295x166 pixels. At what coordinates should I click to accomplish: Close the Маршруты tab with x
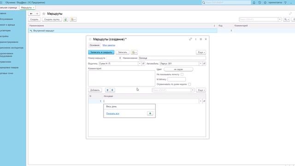[x=34, y=8]
